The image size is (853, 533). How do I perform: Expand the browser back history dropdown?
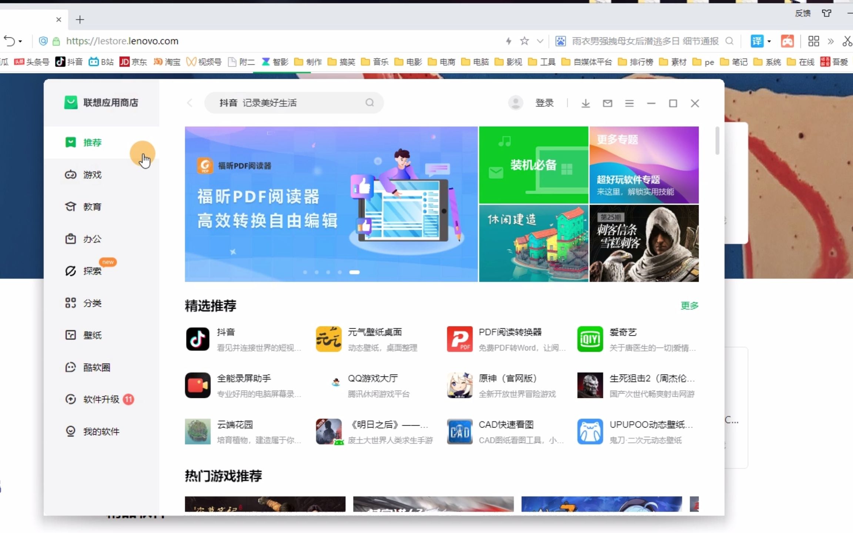tap(20, 41)
